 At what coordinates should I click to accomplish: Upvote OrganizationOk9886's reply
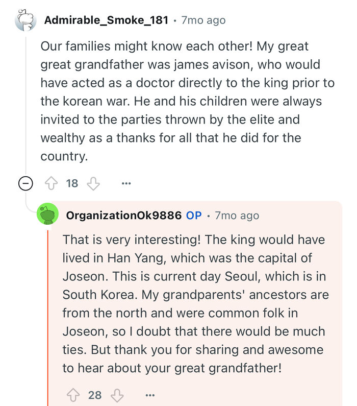[73, 395]
